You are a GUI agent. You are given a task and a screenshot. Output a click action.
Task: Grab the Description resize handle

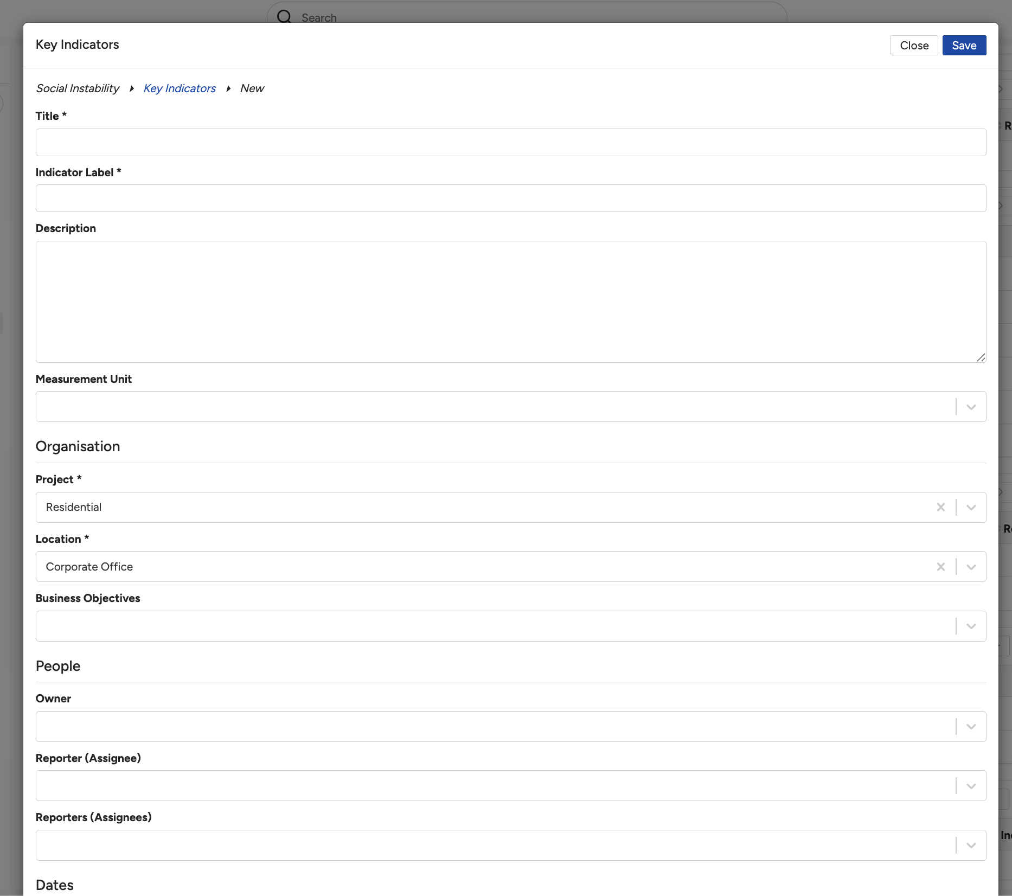click(981, 357)
